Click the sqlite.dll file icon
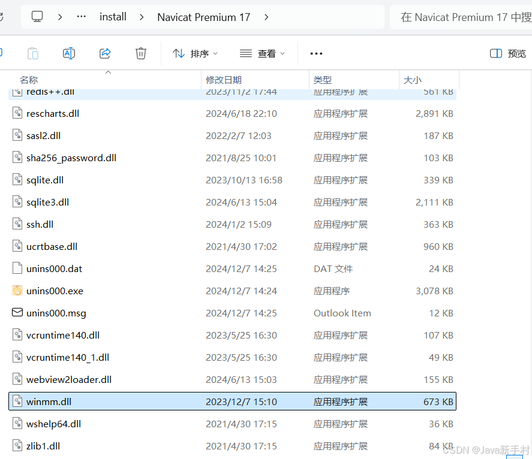 coord(17,179)
